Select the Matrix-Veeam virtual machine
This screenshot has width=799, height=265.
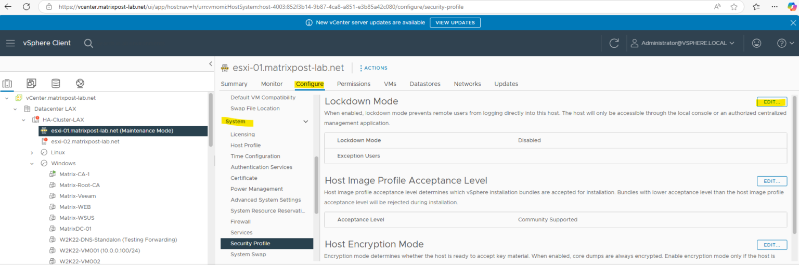(78, 196)
